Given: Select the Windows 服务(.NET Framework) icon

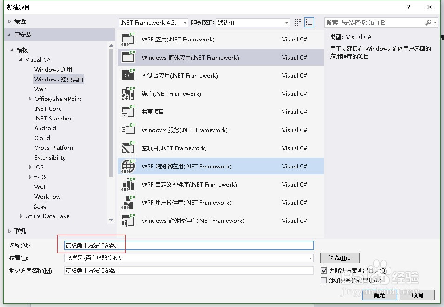Looking at the screenshot, I should click(128, 130).
